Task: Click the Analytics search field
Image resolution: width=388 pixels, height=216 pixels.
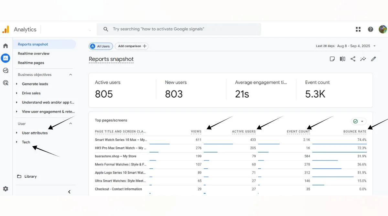Action: 179,29
